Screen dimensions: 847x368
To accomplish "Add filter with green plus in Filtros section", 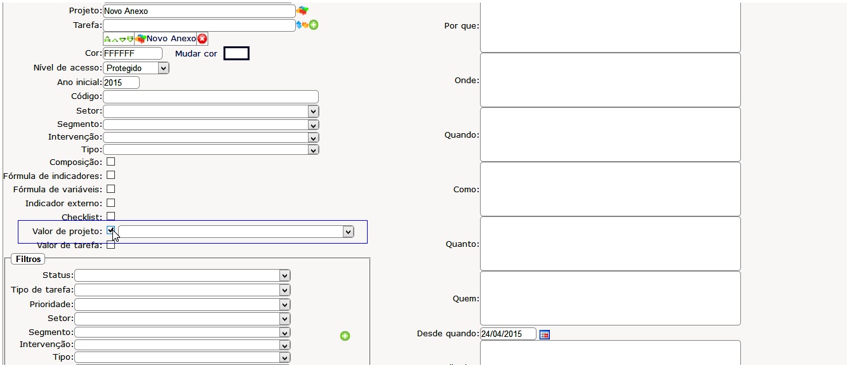I will (345, 336).
